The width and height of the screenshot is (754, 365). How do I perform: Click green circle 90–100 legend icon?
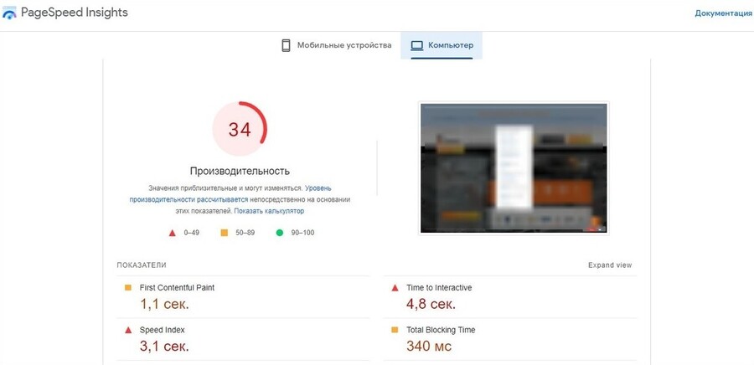[x=279, y=233]
